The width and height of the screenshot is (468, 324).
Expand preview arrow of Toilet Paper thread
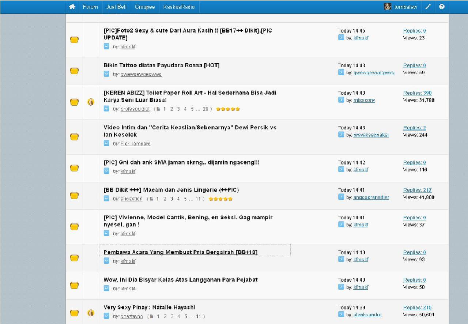(106, 109)
